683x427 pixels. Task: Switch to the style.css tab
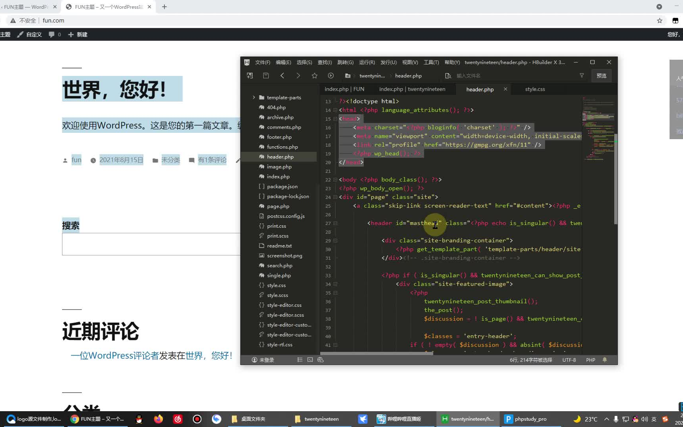(535, 89)
